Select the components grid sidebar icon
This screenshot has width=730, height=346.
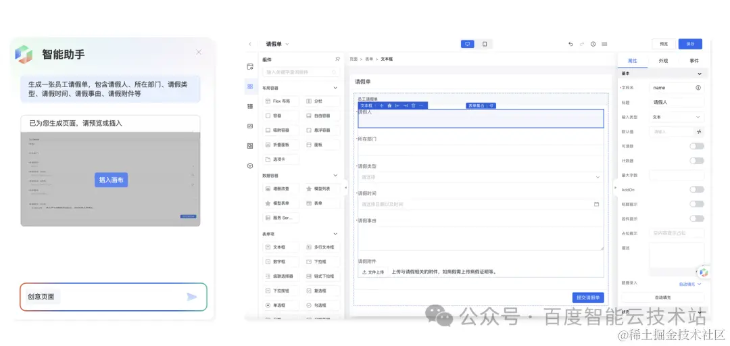tap(250, 86)
